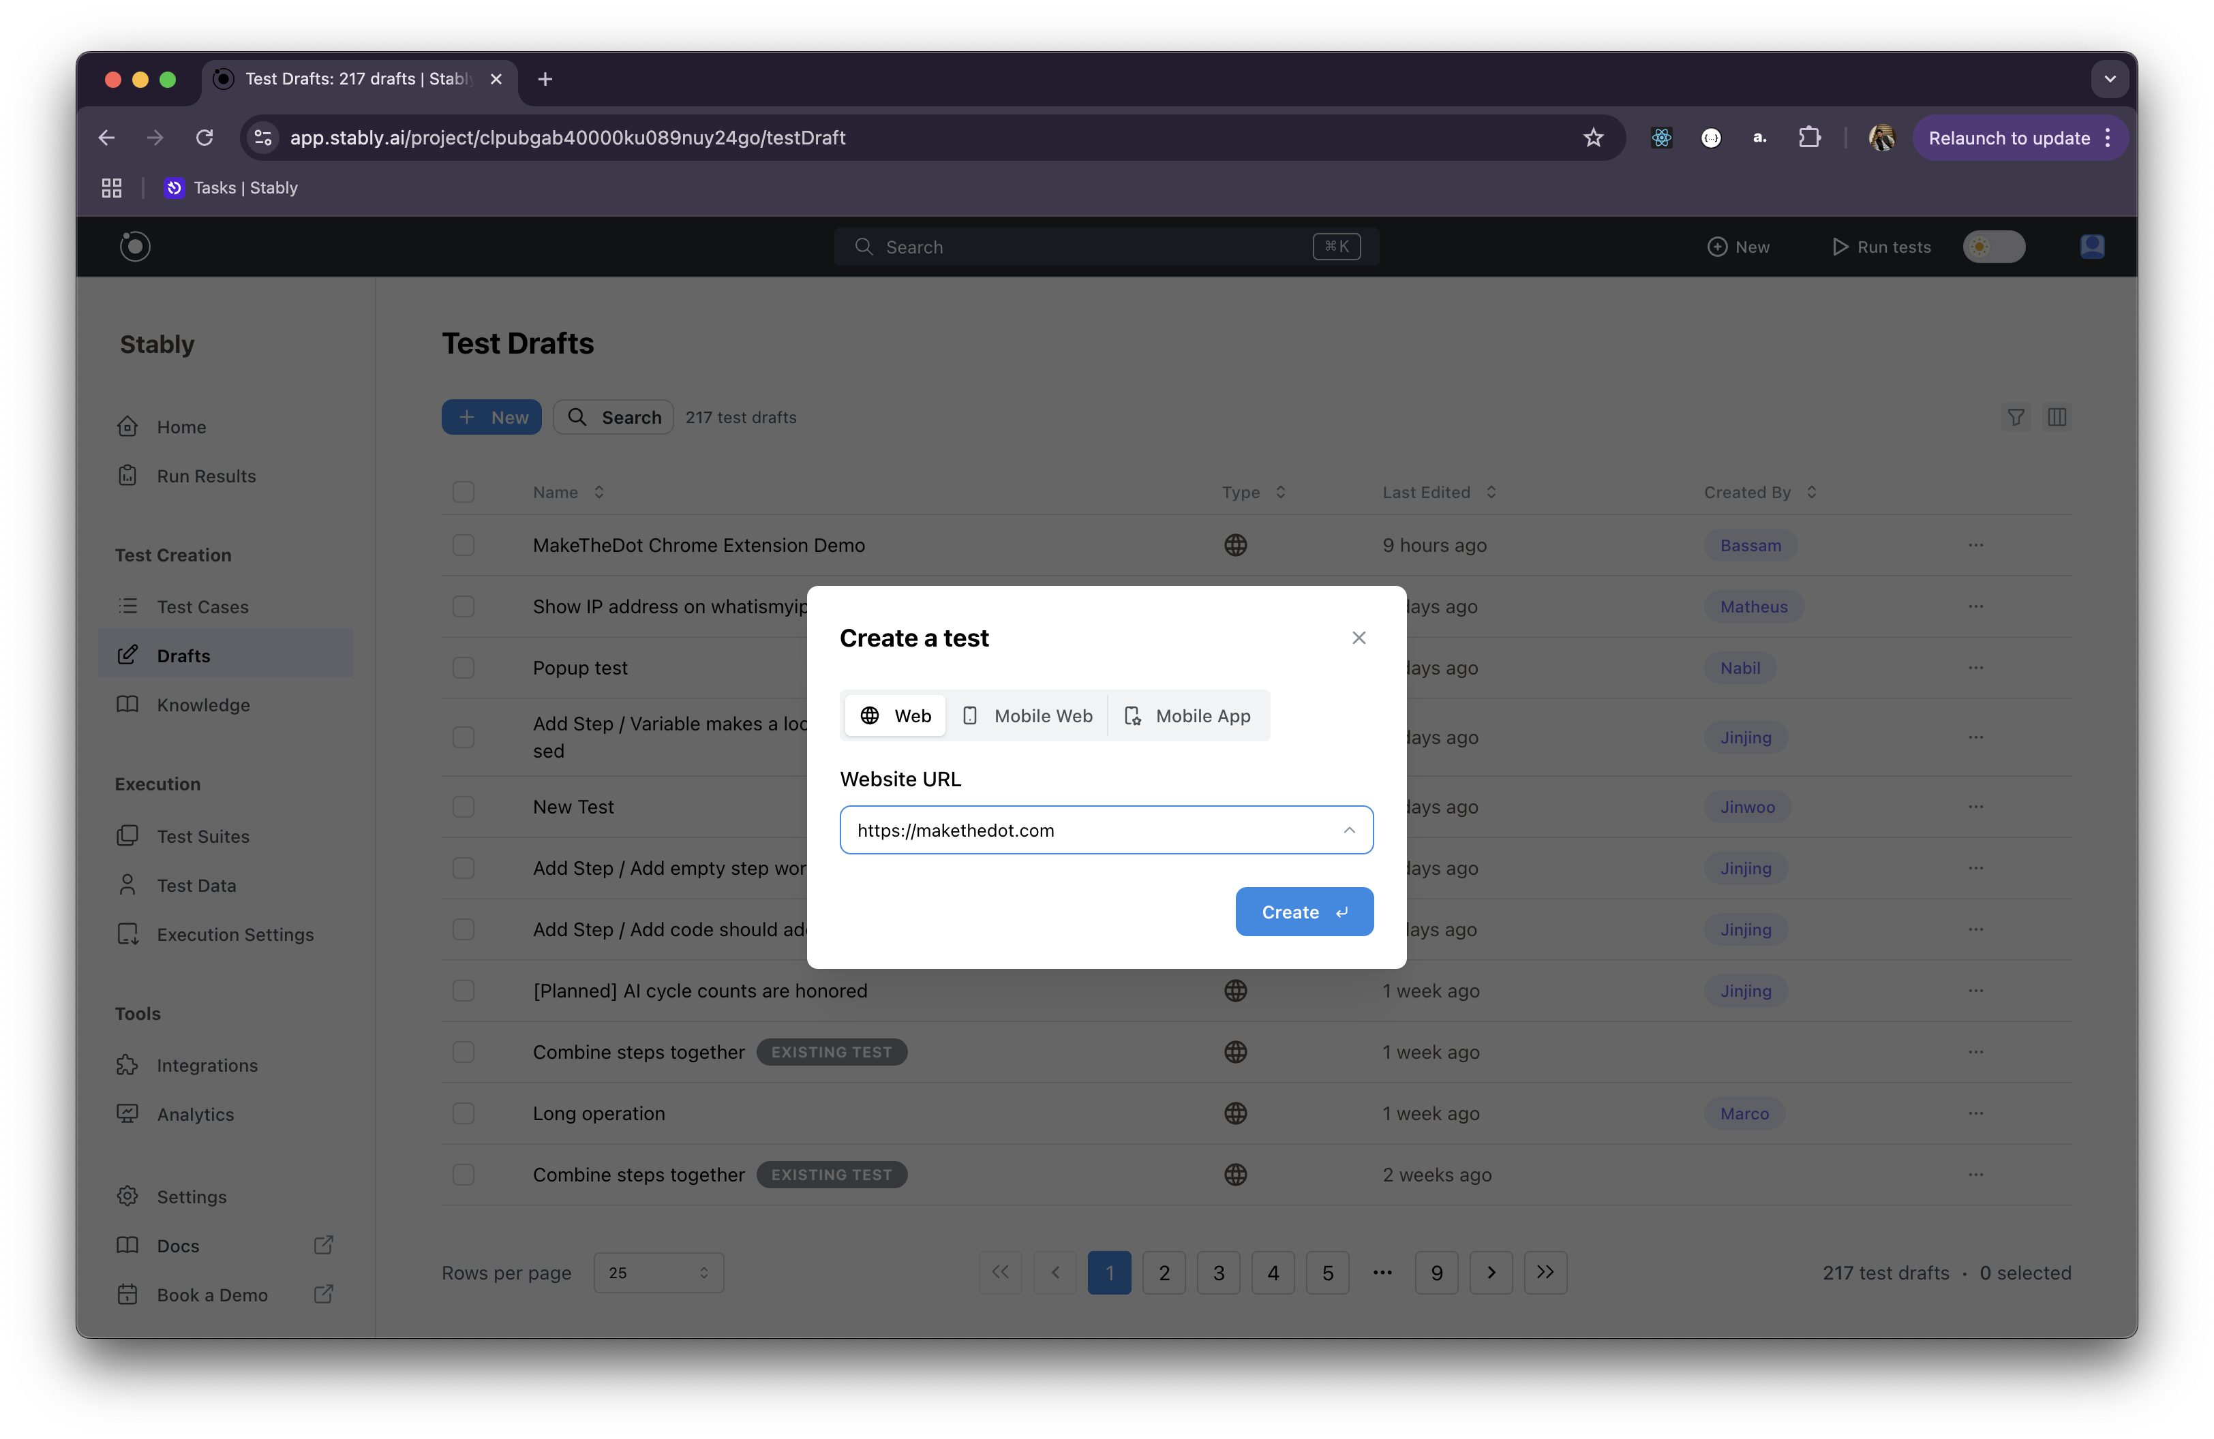The width and height of the screenshot is (2214, 1439).
Task: Bookmark this page with the star icon
Action: coord(1594,138)
